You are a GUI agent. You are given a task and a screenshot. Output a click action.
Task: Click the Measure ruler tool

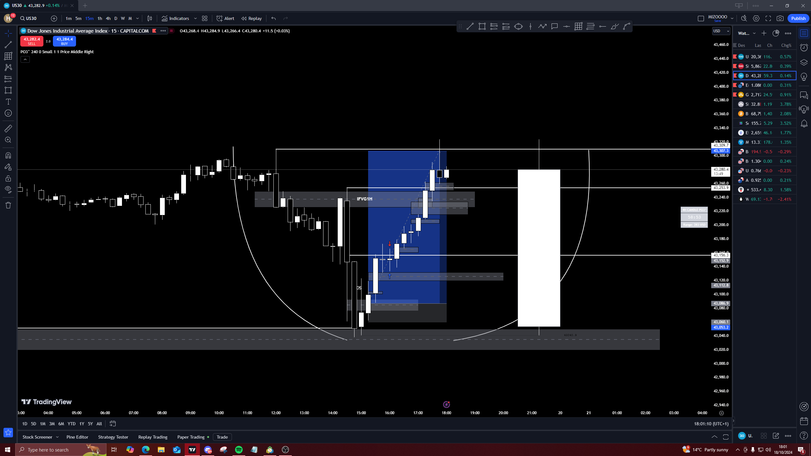point(8,128)
